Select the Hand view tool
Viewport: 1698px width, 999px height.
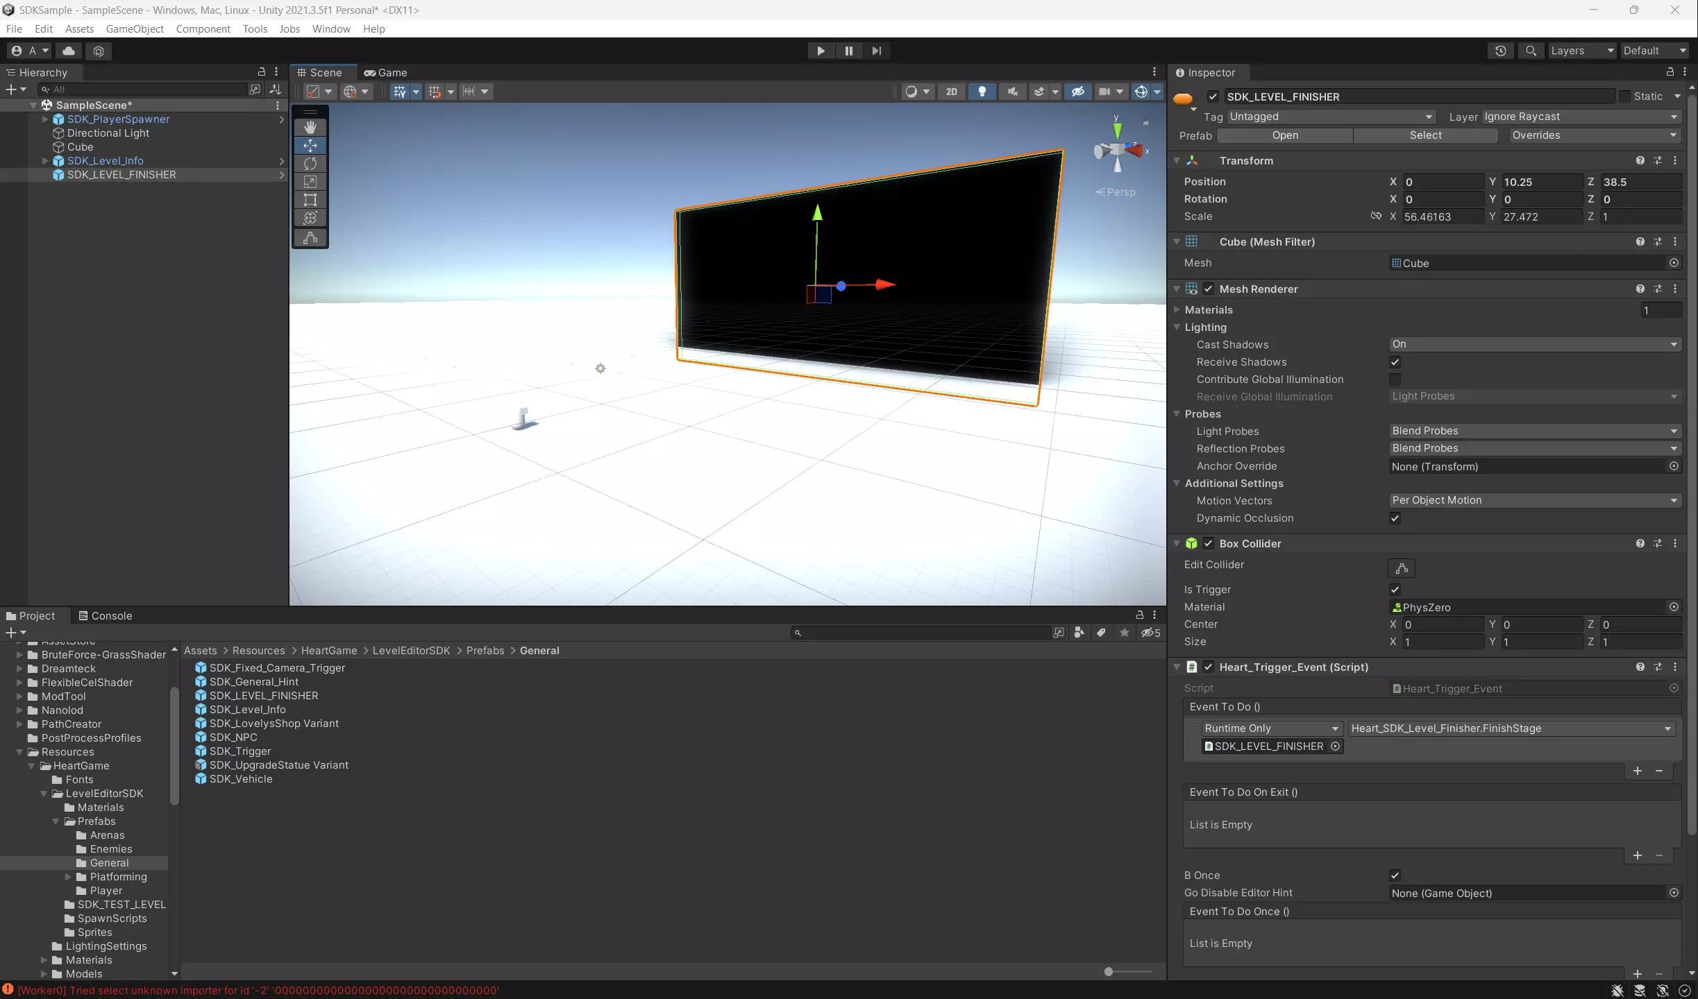(x=310, y=127)
